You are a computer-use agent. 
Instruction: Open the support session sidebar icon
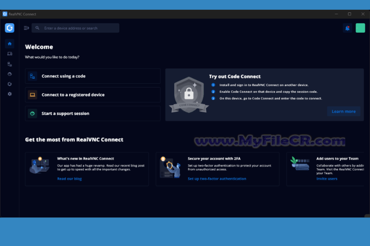tap(10, 74)
